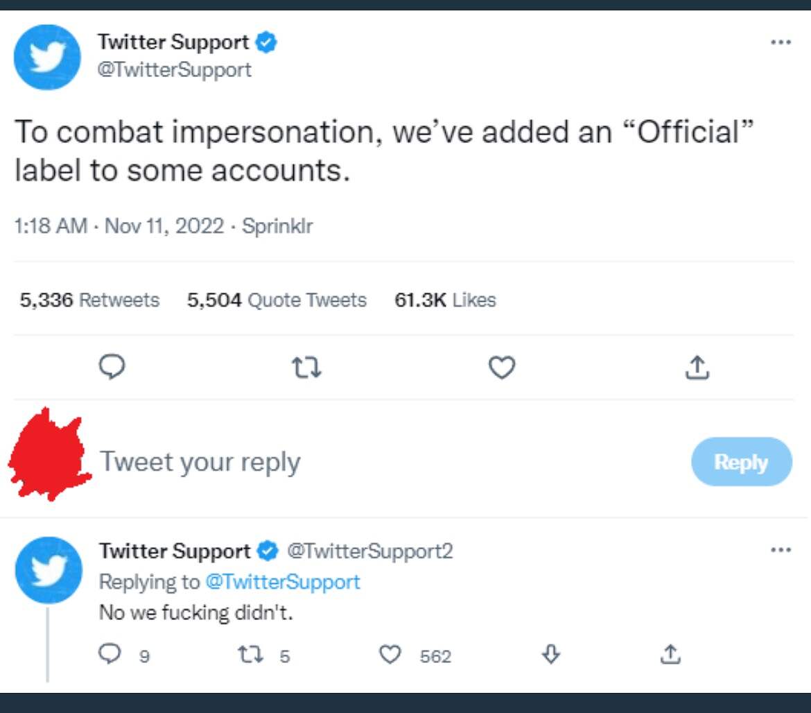Open the TwitterSupport2 reply avatar
This screenshot has height=713, width=811.
[x=49, y=569]
